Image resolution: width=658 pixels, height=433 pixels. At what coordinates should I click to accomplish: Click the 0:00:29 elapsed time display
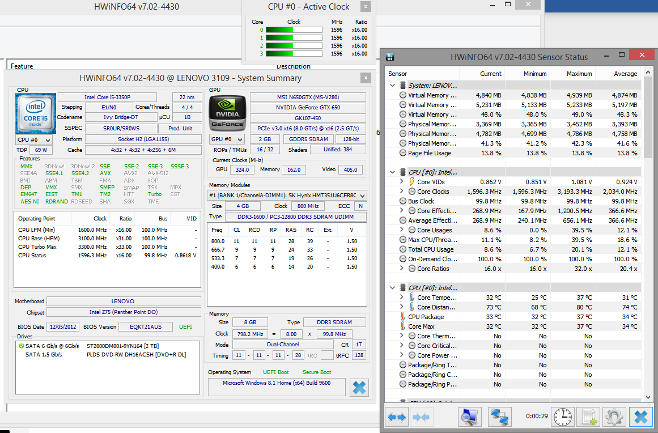537,416
